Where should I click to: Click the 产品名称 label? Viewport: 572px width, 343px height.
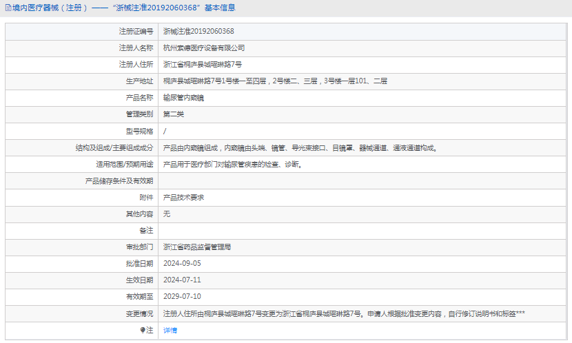[140, 98]
